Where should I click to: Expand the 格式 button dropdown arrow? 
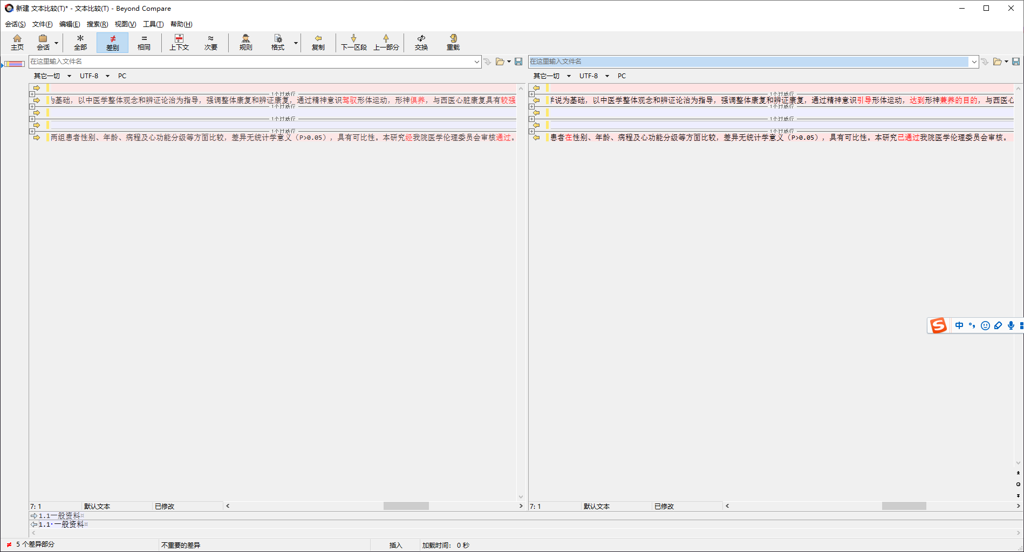(x=296, y=43)
